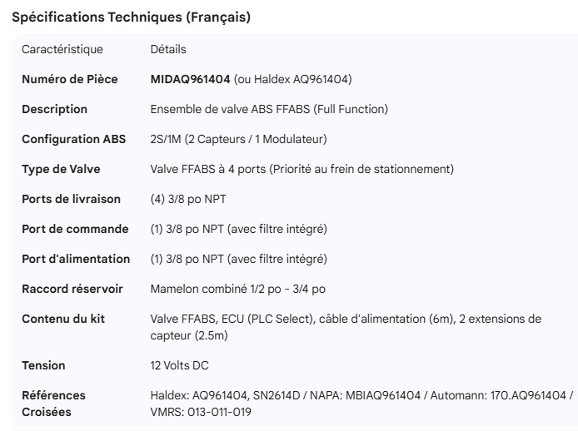Image resolution: width=578 pixels, height=431 pixels.
Task: Select the bold part number MIDAQ961404
Action: (190, 80)
